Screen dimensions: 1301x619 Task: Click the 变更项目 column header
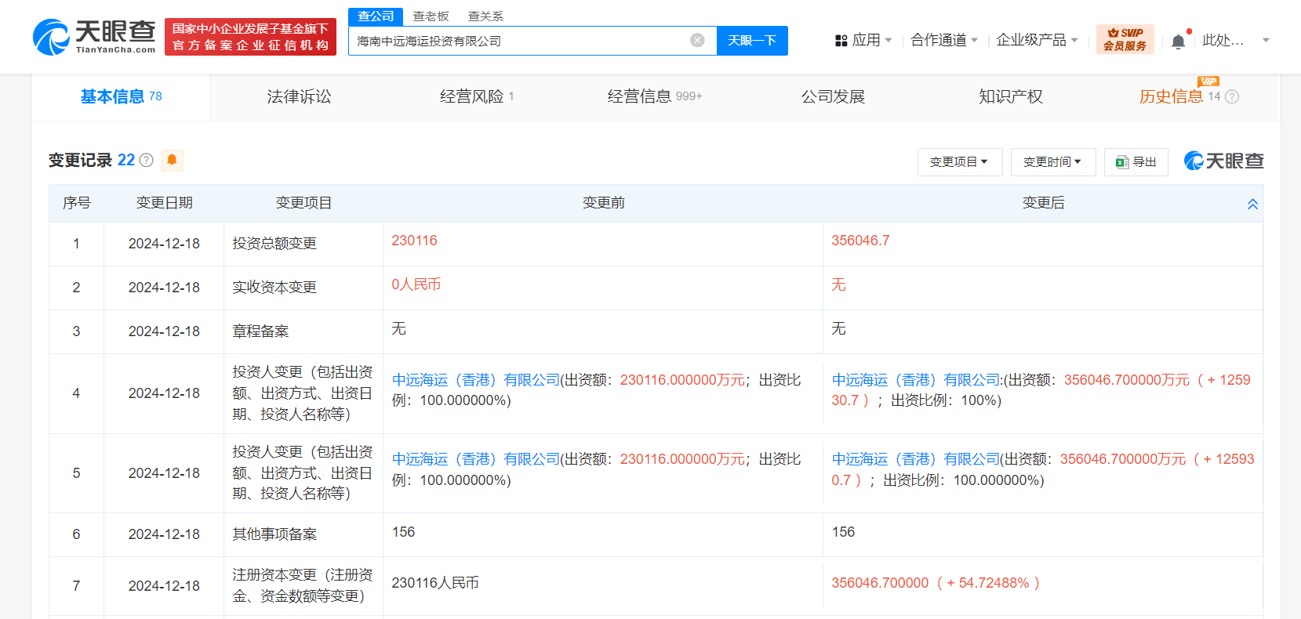click(x=303, y=203)
